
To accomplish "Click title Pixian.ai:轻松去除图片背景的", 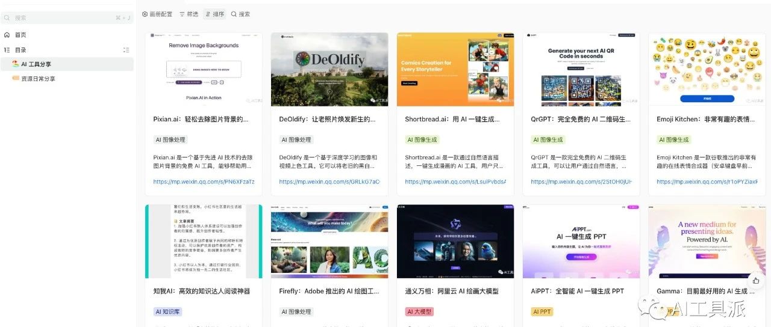I will click(201, 119).
